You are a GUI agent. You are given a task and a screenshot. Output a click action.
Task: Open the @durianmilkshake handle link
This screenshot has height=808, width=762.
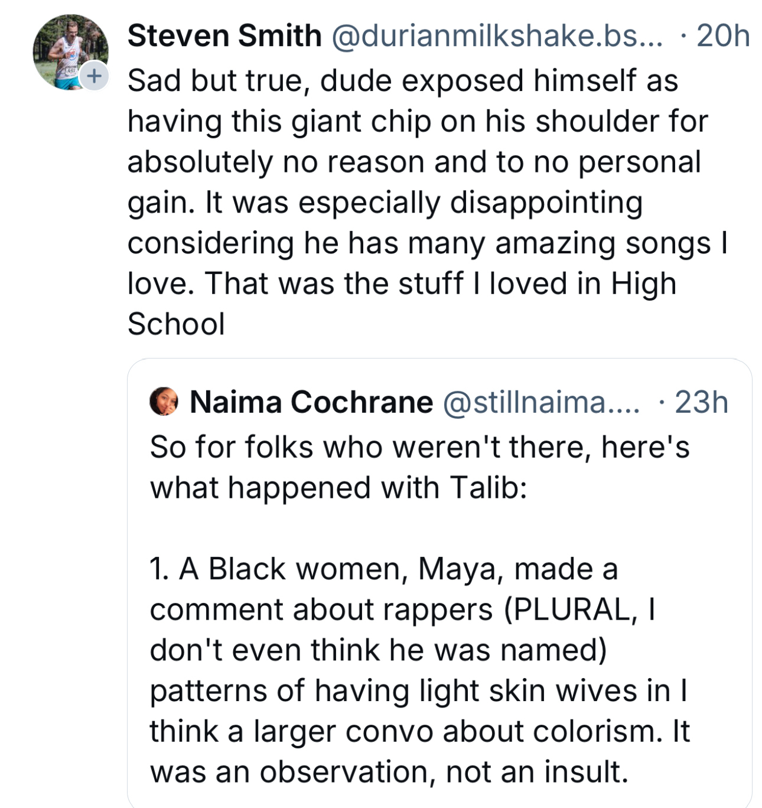click(497, 35)
